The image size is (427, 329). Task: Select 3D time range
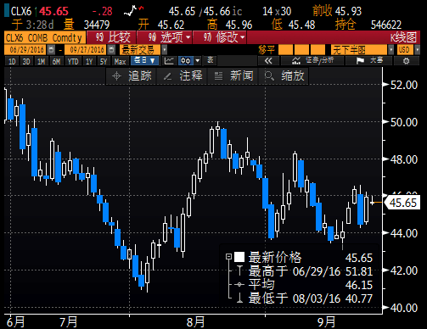pos(26,61)
